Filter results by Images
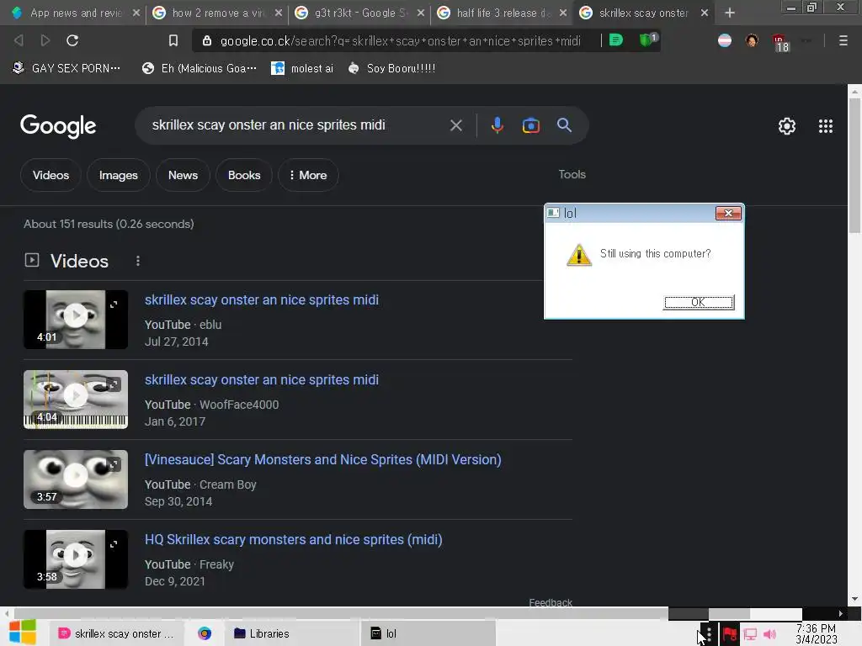 point(118,175)
